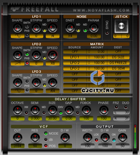Open the DS FREEZE destination dropdown
This screenshot has height=155, width=140.
118,63
